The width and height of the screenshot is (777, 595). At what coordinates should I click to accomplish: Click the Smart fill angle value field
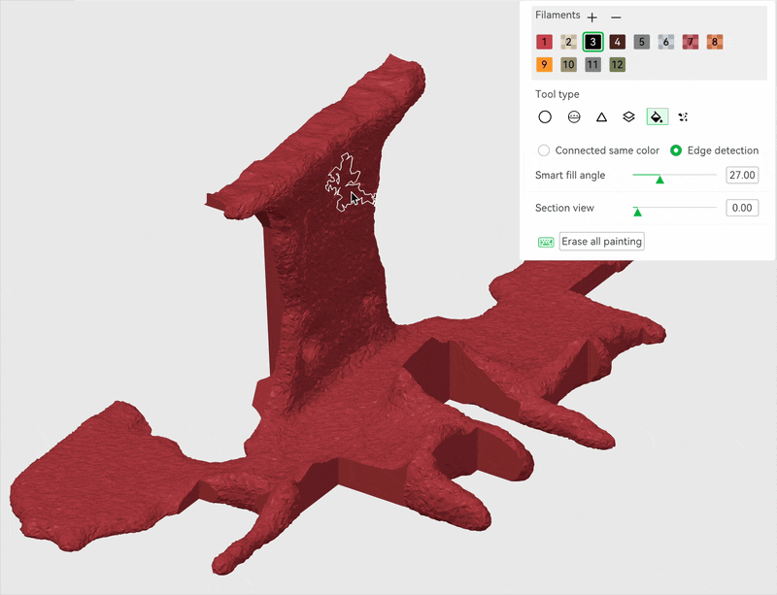pos(742,176)
